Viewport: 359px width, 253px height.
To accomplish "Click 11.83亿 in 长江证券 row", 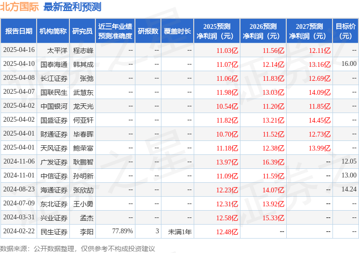I will 274,78.
